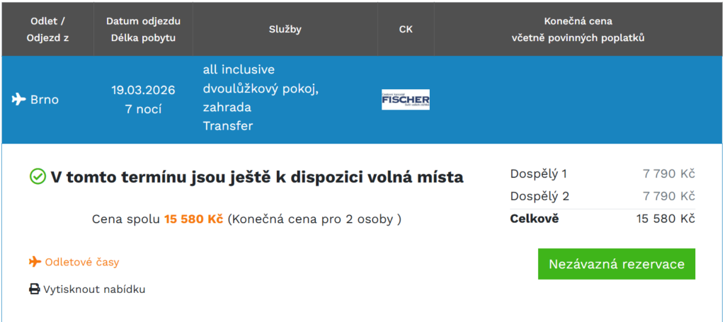This screenshot has width=725, height=322.
Task: Open the Odletové časy link
Action: (82, 262)
